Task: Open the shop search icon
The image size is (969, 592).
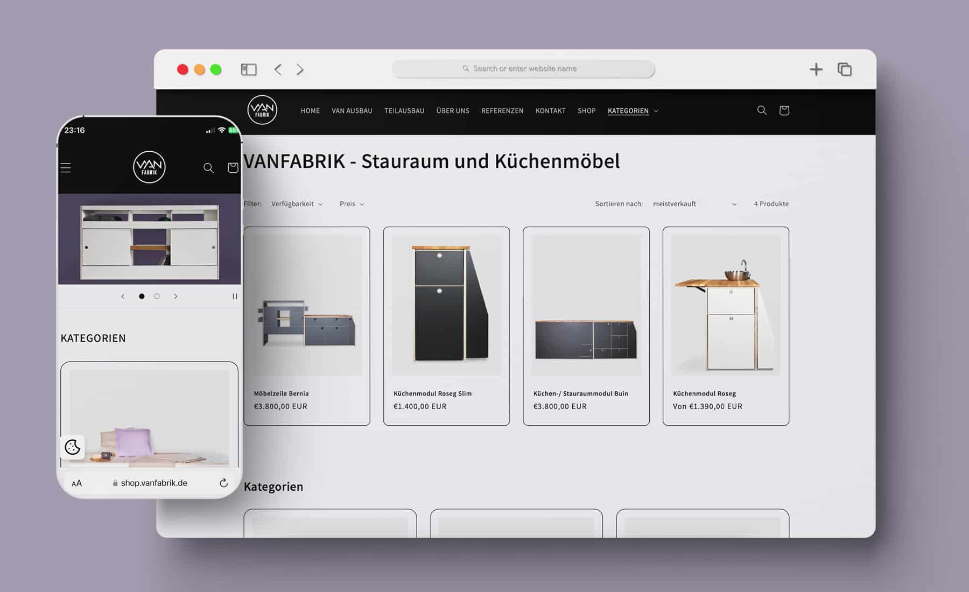Action: tap(761, 110)
